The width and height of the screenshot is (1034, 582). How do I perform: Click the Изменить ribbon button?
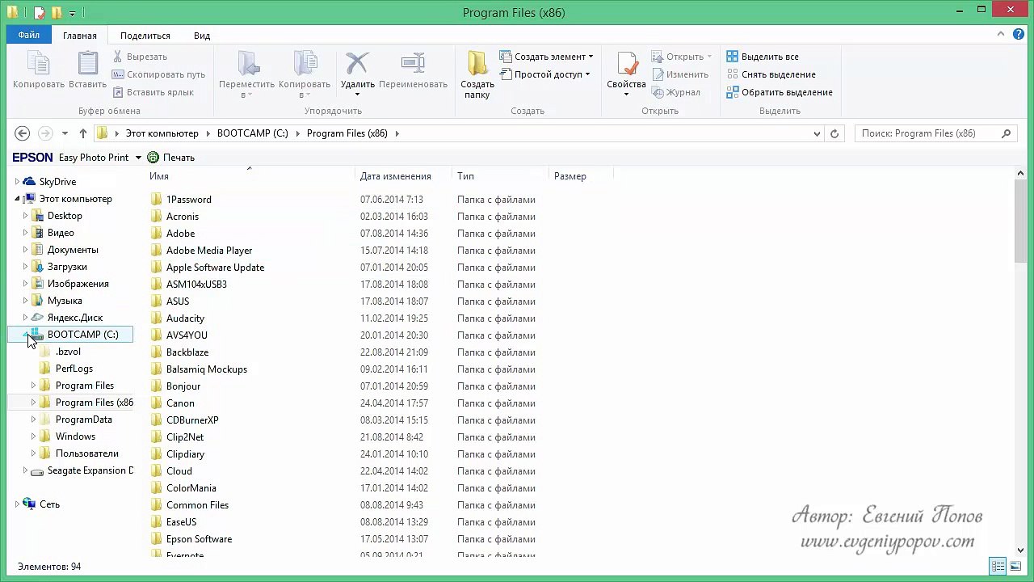coord(680,74)
